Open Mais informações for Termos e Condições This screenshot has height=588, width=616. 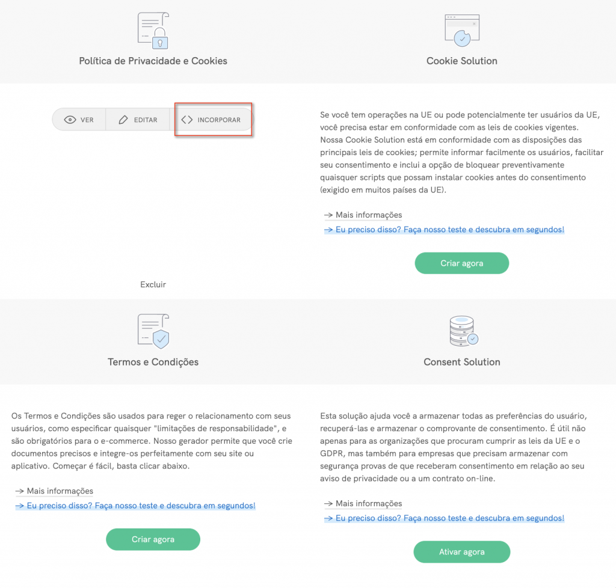(60, 491)
